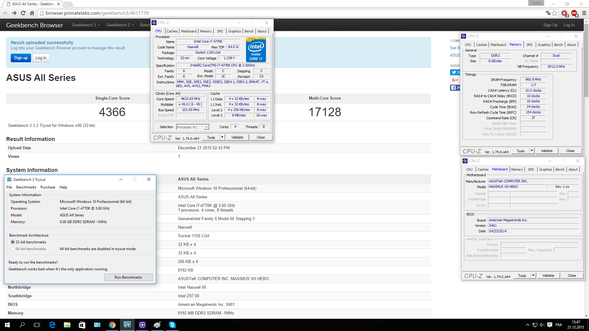Viewport: 589px width, 331px height.
Task: Click the FRA language indicator in tray
Action: [x=559, y=325]
